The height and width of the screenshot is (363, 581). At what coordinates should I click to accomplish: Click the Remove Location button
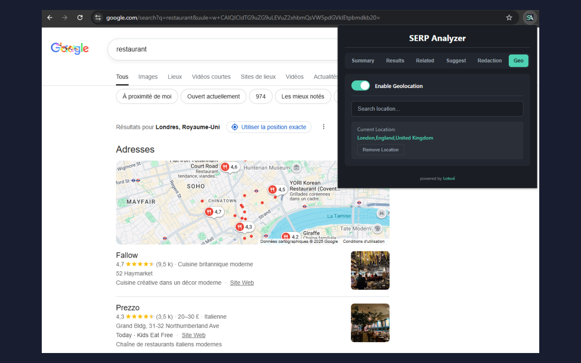click(x=380, y=150)
